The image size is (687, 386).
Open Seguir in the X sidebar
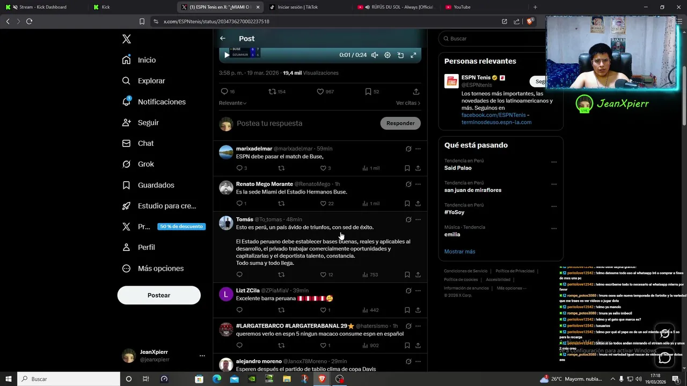[140, 123]
